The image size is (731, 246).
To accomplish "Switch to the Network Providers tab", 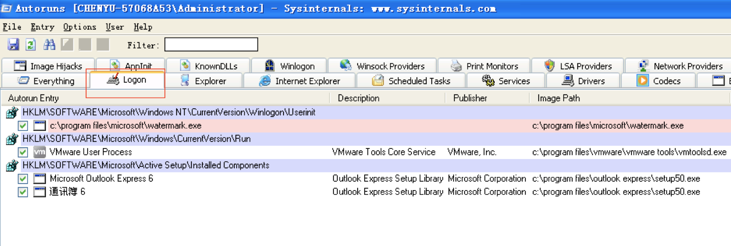I will coord(679,66).
